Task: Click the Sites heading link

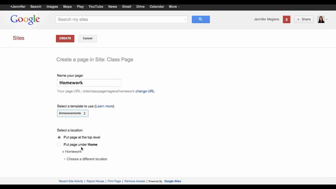Action: point(19,38)
